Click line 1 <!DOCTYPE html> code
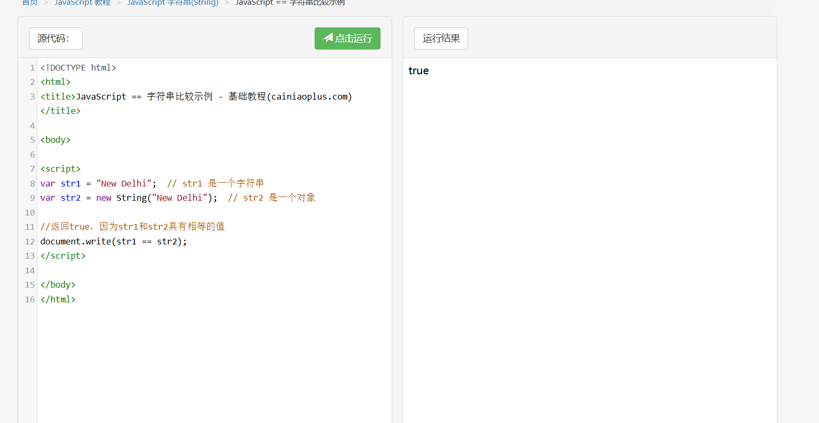819x423 pixels. pyautogui.click(x=78, y=67)
